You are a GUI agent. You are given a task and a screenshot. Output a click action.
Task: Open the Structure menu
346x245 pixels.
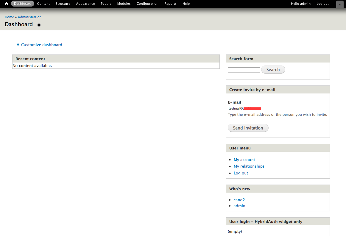pos(63,4)
